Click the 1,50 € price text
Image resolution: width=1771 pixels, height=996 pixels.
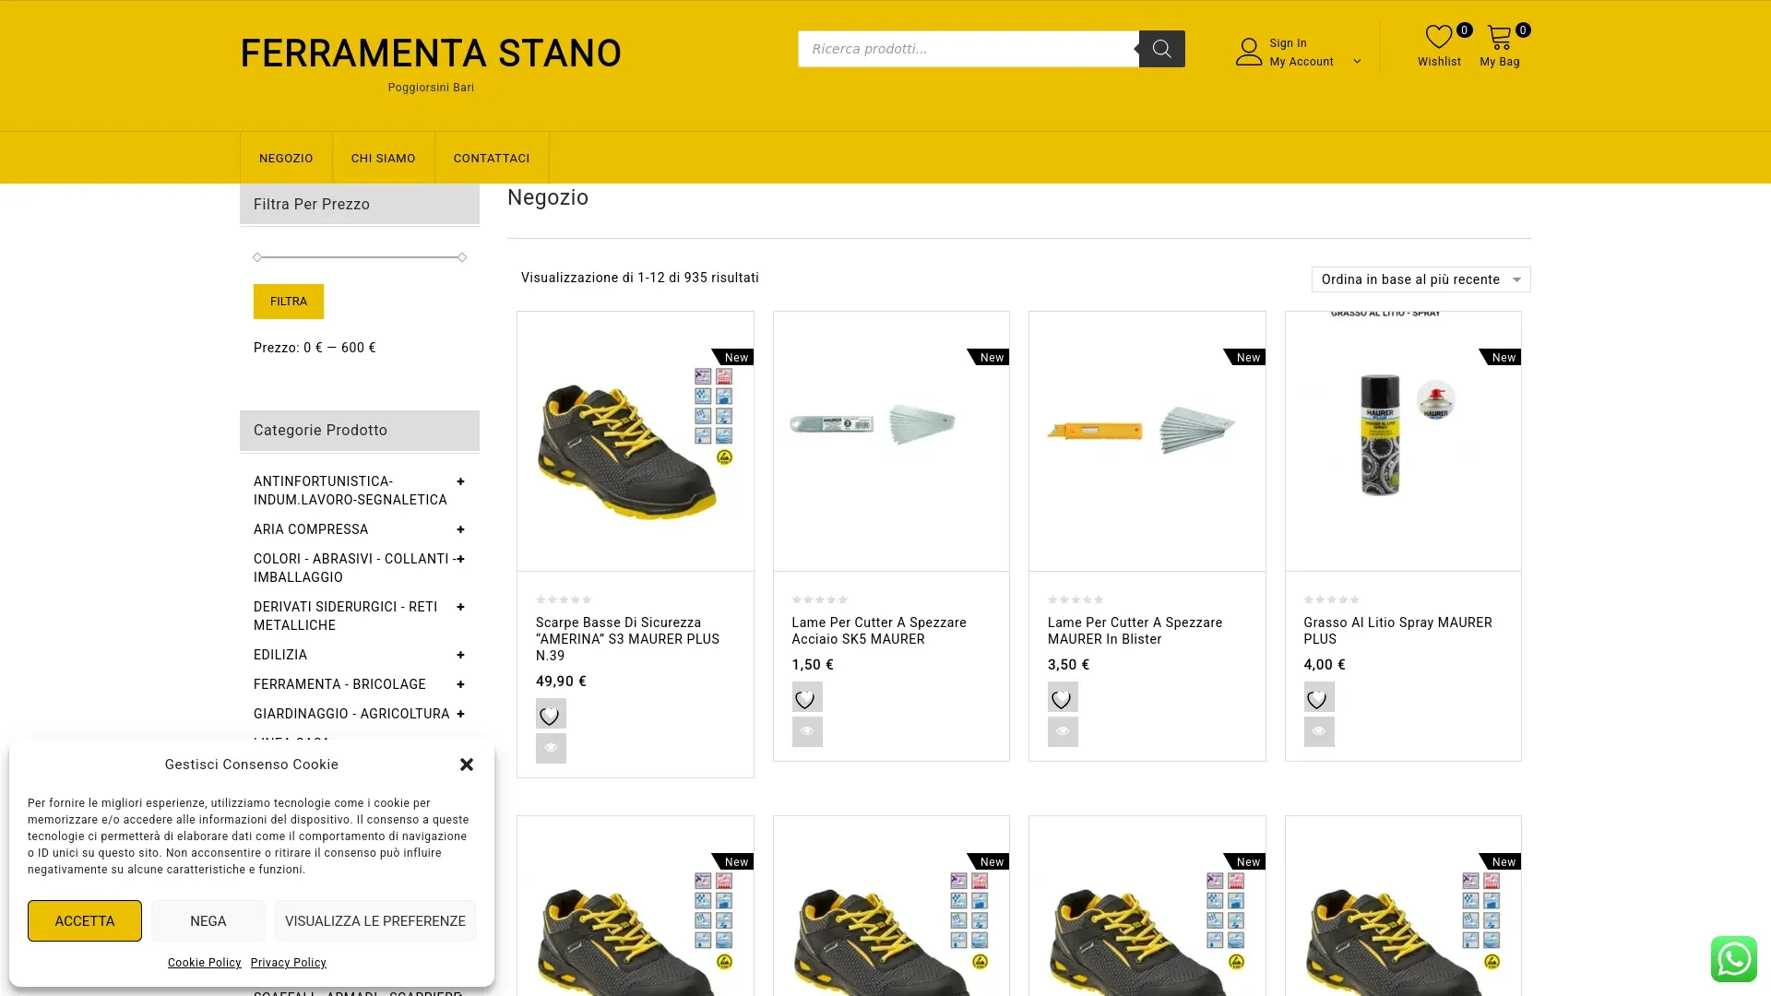813,665
